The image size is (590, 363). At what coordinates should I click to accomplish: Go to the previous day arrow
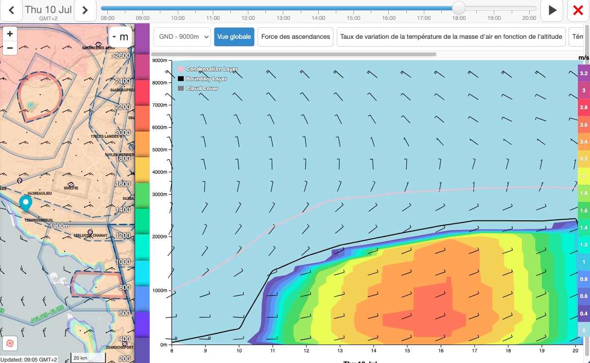(12, 10)
